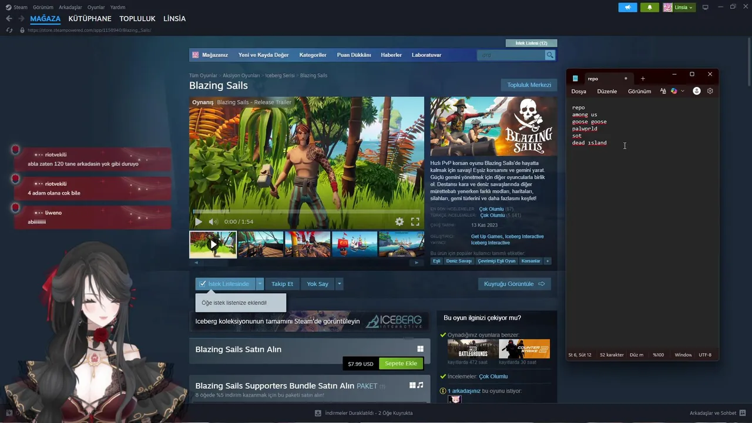Switch to the TOPLULUK tab
Screen dimensions: 752x423
(x=137, y=19)
